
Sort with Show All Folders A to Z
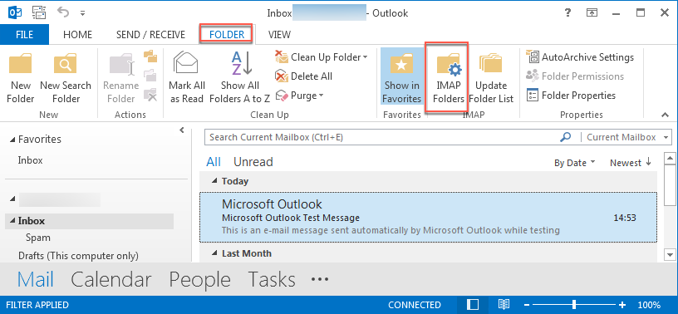(x=240, y=78)
